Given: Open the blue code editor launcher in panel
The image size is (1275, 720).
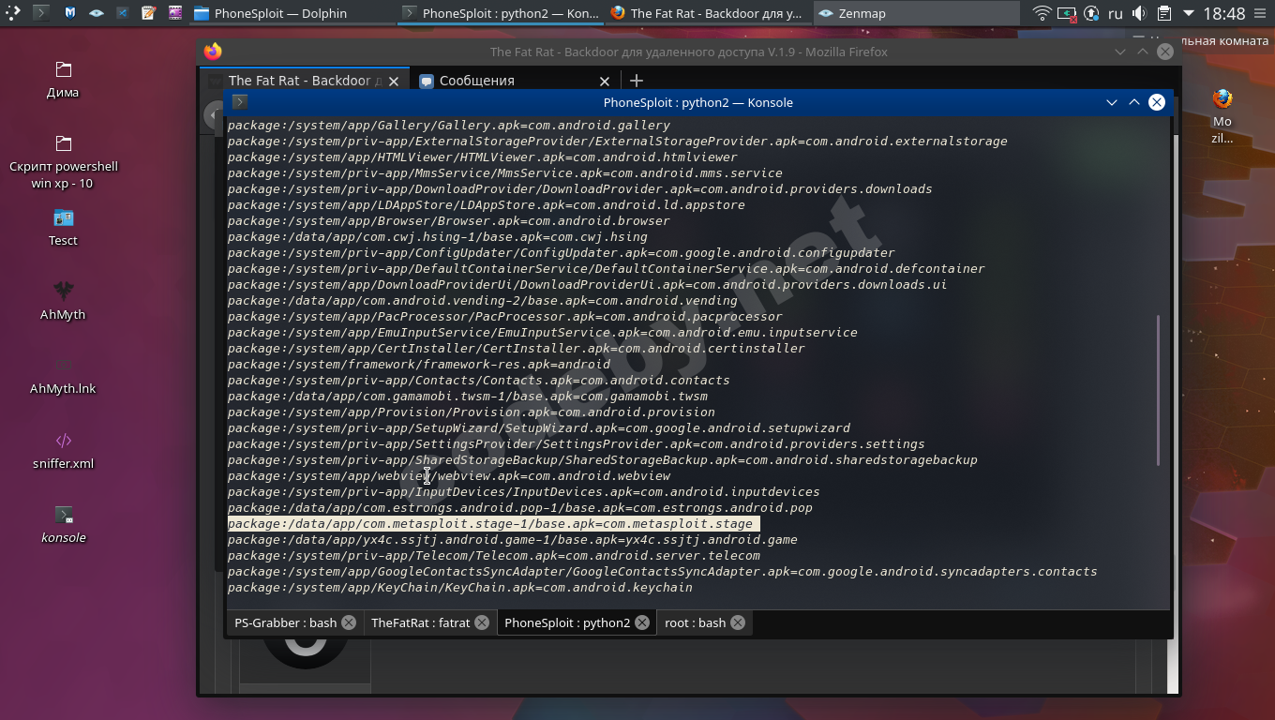Looking at the screenshot, I should [123, 13].
